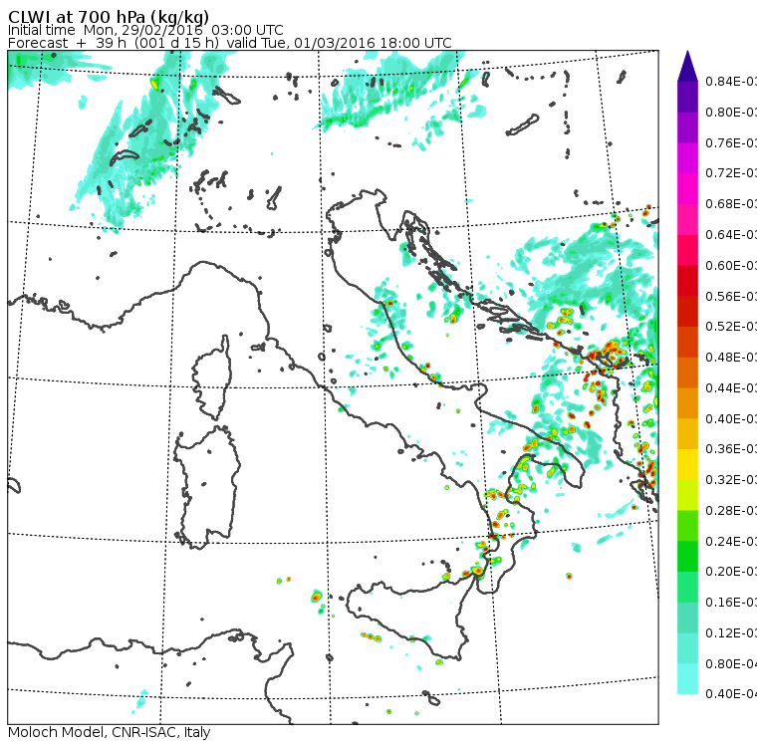Click the 'Forecast + 39 h' valid time line
The width and height of the screenshot is (757, 746).
pyautogui.click(x=230, y=43)
